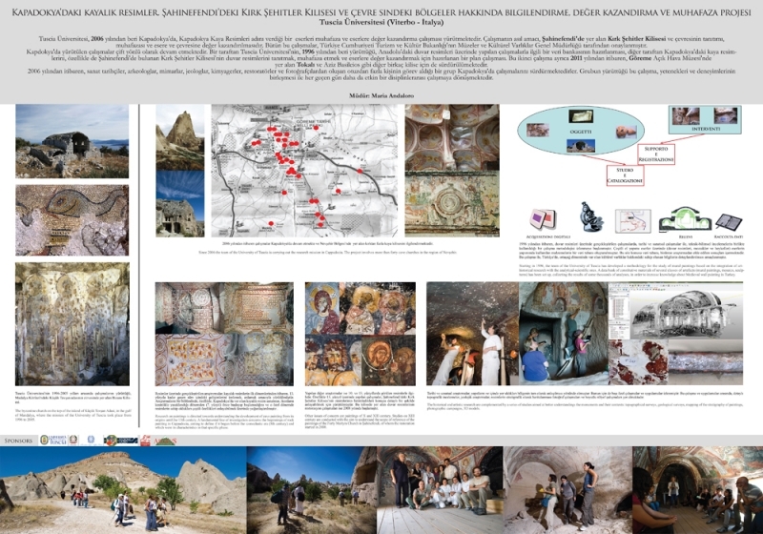Click the subtitle Tuscia Üniversitesi (Viterbo - İtalya)

coord(381,23)
